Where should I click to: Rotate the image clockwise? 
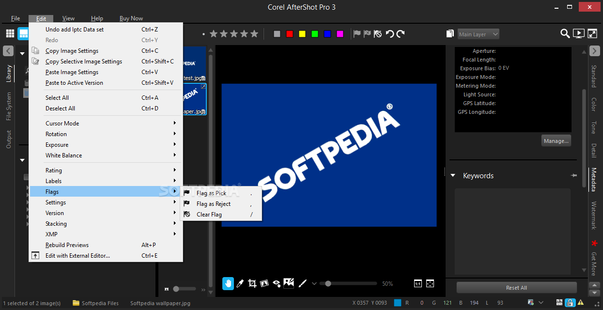(401, 33)
